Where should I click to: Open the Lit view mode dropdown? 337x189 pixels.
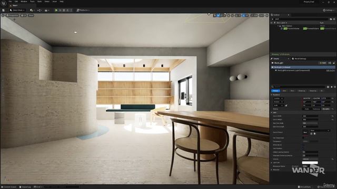[x=24, y=15]
